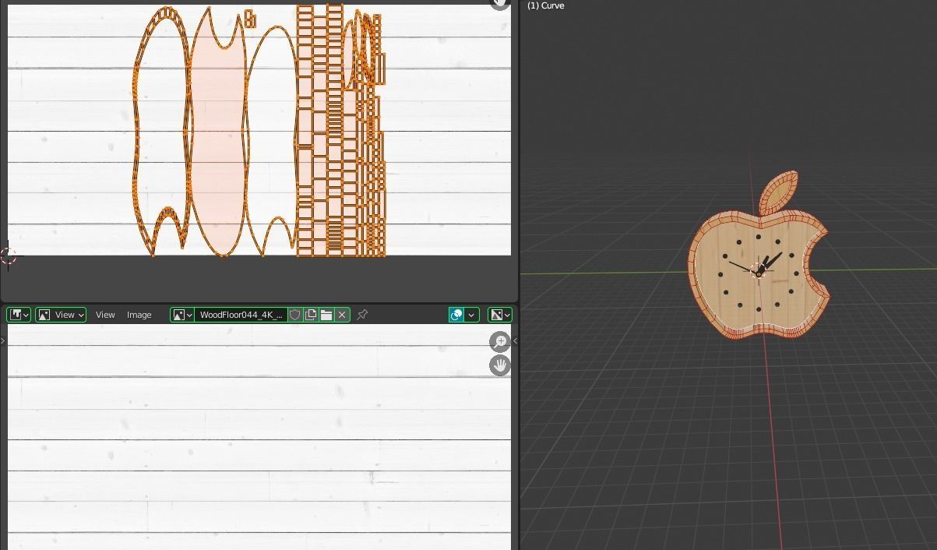The height and width of the screenshot is (550, 937).
Task: Click the pan hand gizmo in image editor
Action: click(x=500, y=365)
